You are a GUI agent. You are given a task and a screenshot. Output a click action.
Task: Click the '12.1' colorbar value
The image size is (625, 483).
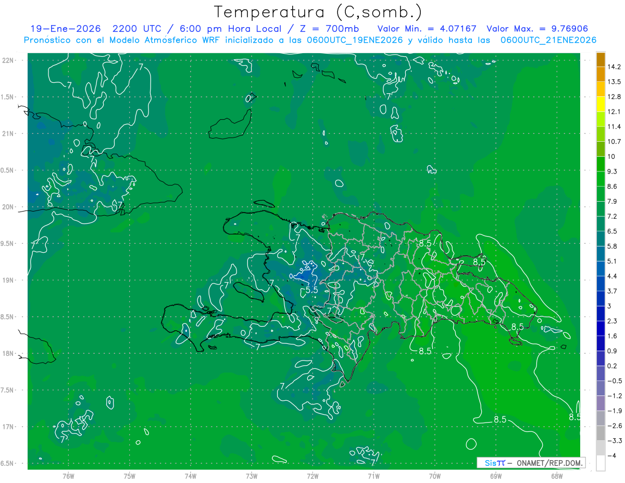pyautogui.click(x=614, y=112)
